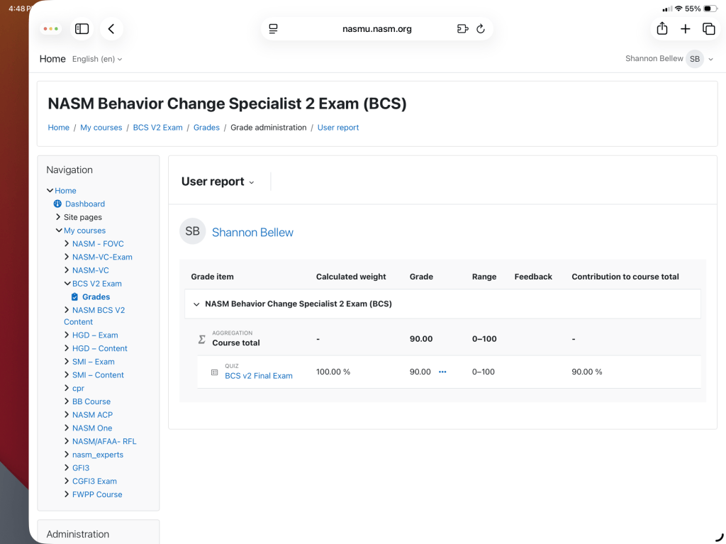
Task: Click the SB avatar in top bar
Action: pyautogui.click(x=695, y=59)
